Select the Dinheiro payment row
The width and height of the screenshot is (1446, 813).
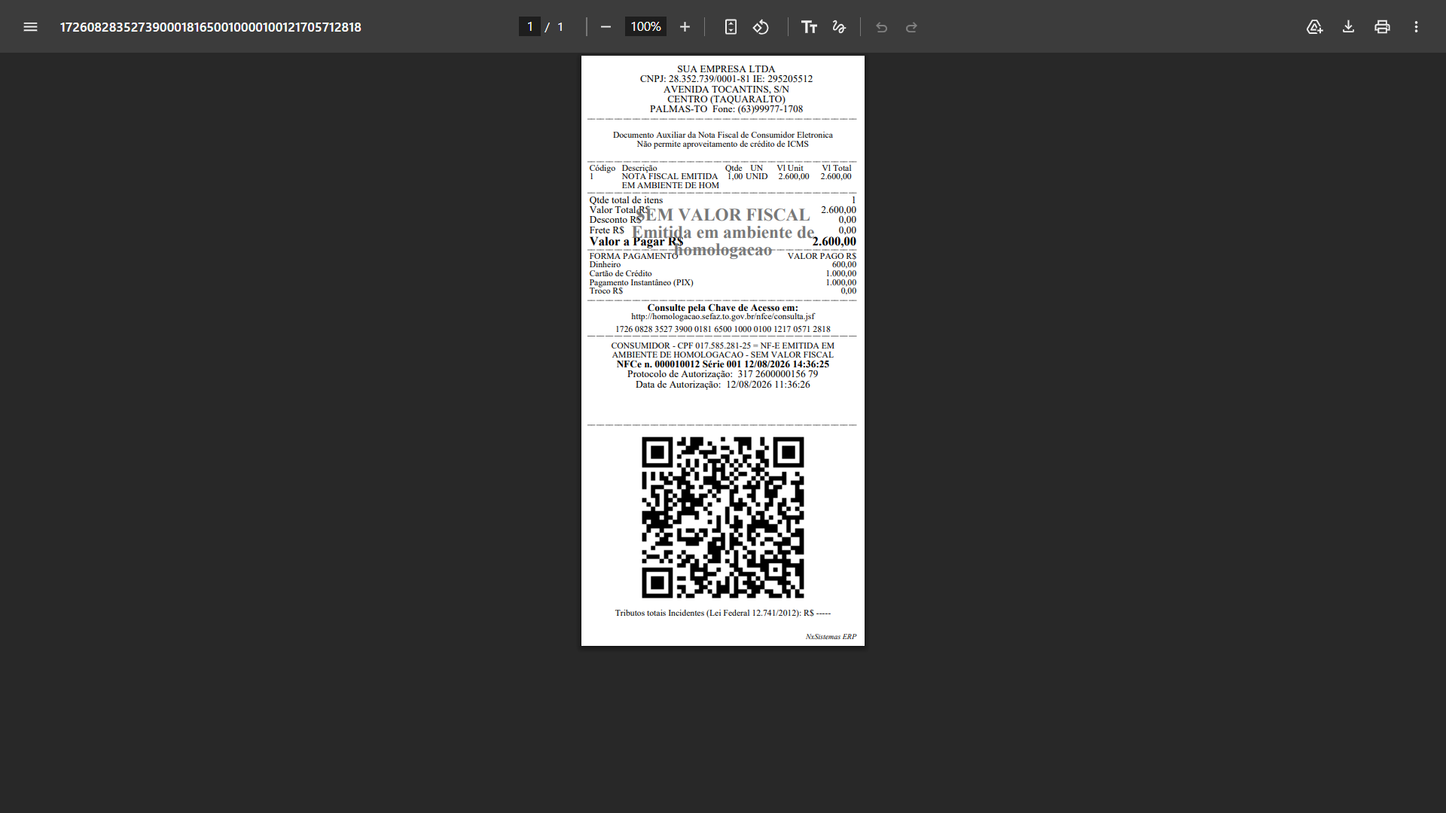tap(723, 265)
